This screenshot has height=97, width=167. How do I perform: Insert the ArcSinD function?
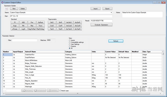[x=69, y=22]
